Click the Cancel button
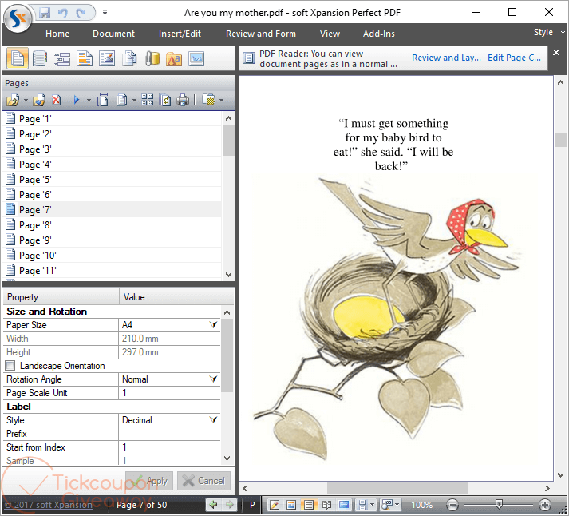The image size is (569, 516). click(x=203, y=481)
